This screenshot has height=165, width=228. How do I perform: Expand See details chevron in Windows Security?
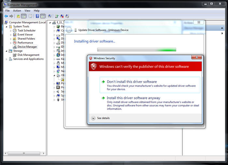coord(93,118)
